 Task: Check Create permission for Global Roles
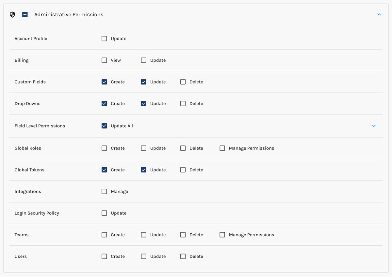tap(104, 148)
